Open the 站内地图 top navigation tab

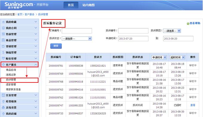pyautogui.click(x=89, y=5)
